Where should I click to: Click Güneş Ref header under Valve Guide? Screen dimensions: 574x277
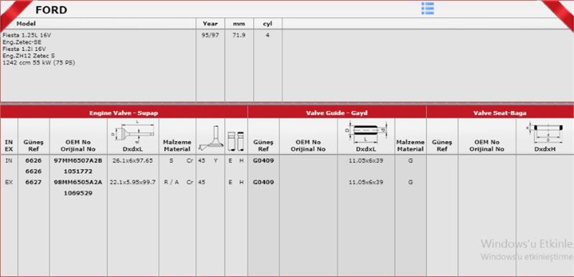(x=263, y=145)
